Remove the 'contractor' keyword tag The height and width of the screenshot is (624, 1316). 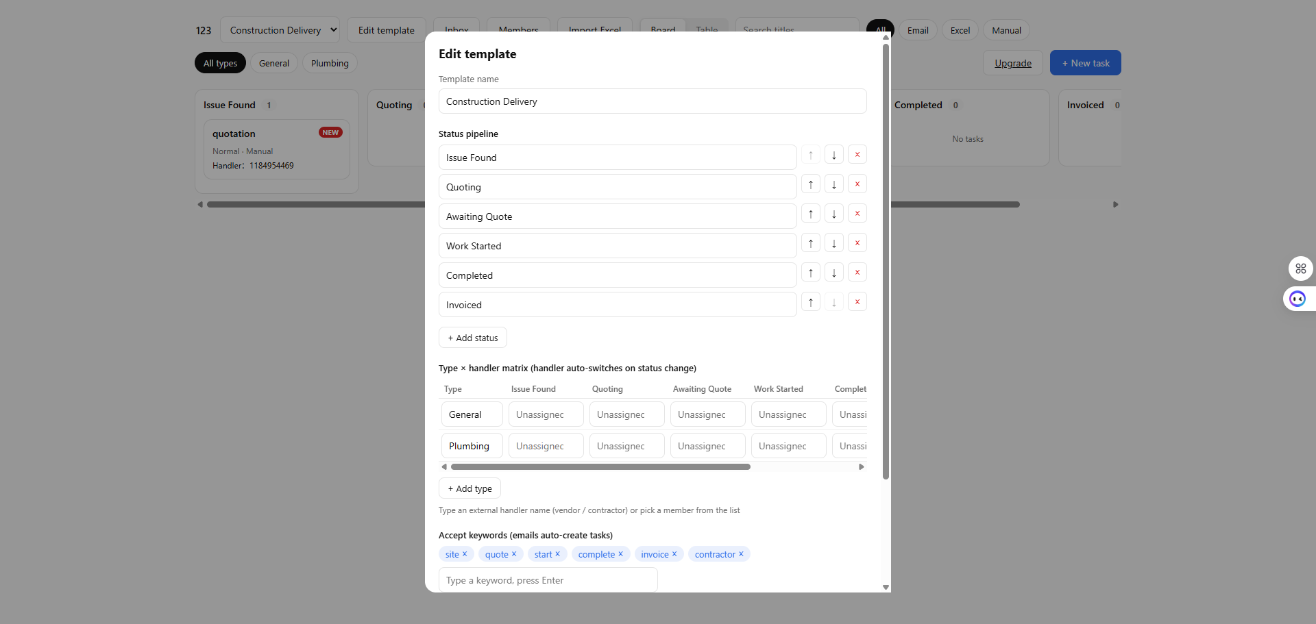click(741, 554)
